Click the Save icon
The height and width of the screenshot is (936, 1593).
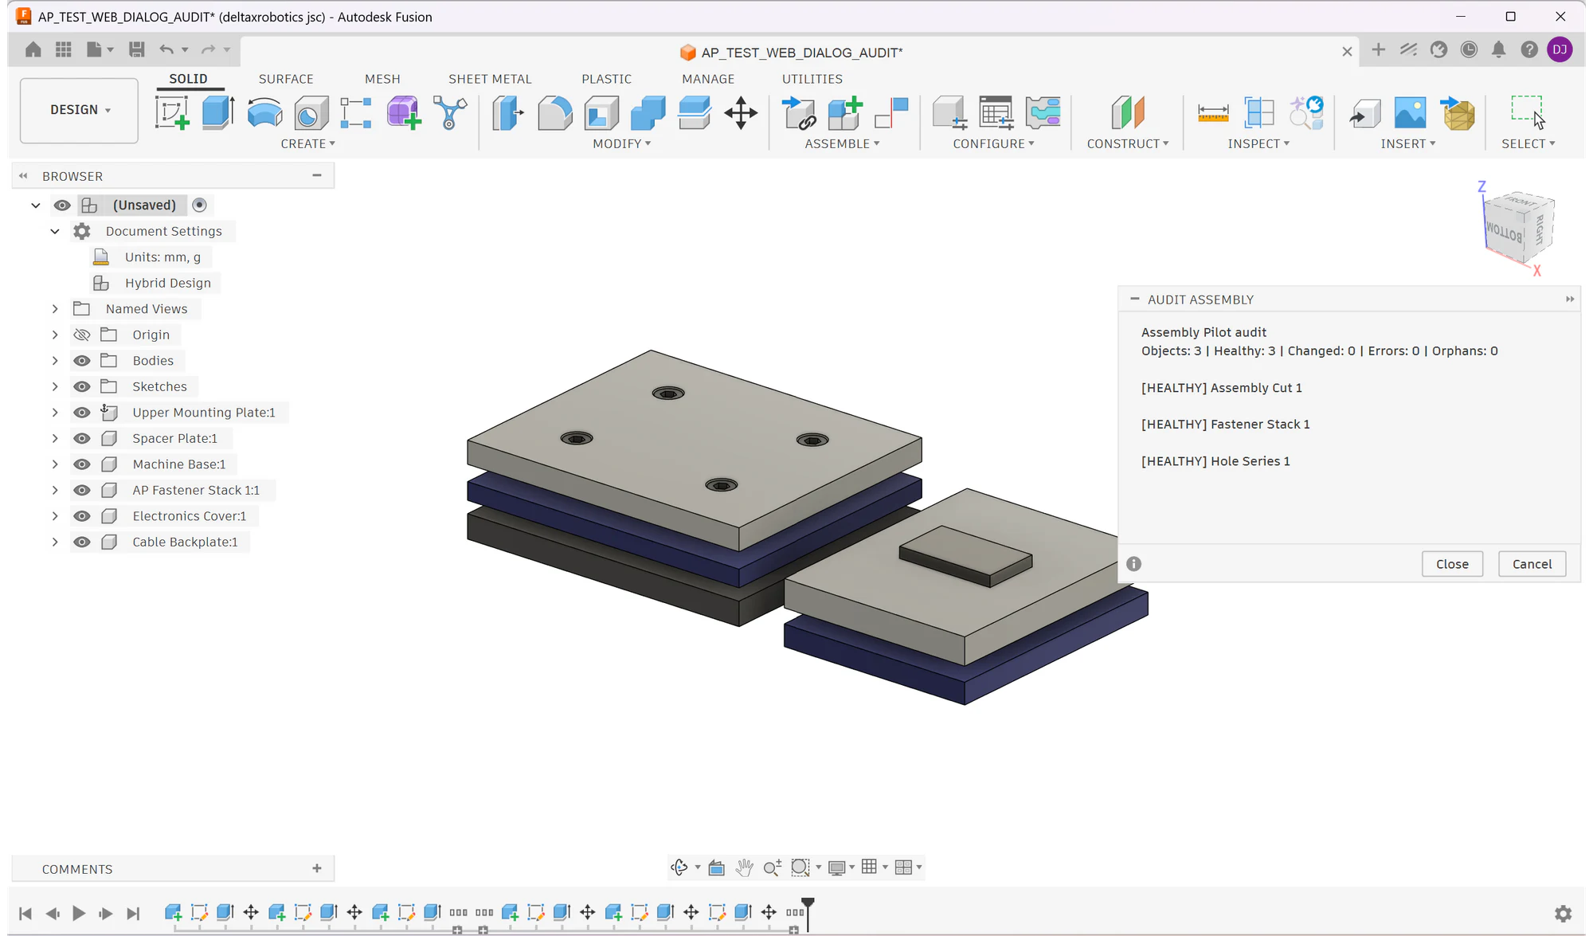[136, 49]
